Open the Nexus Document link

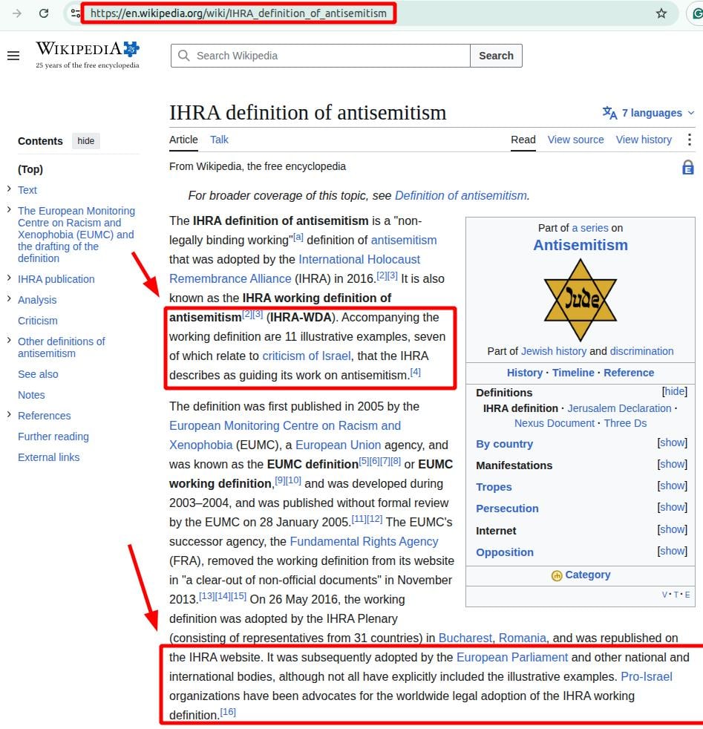point(555,423)
